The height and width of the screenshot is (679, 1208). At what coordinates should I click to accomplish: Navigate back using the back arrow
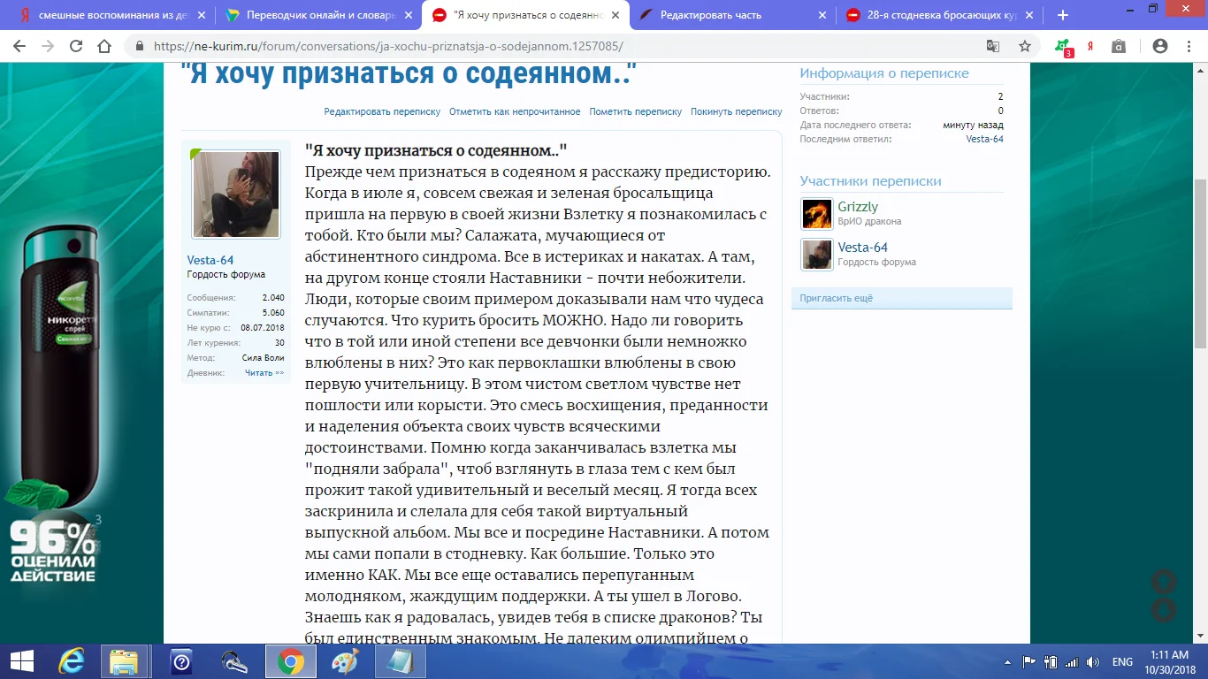18,45
